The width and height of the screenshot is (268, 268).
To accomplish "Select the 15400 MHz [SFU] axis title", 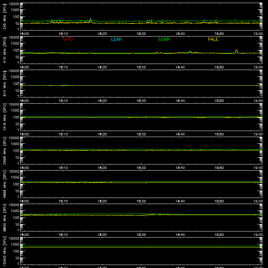I will pyautogui.click(x=4, y=251).
